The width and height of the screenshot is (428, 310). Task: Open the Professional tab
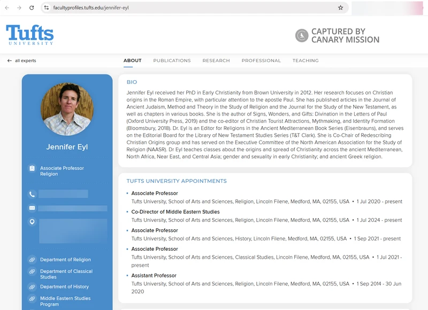[x=261, y=61]
